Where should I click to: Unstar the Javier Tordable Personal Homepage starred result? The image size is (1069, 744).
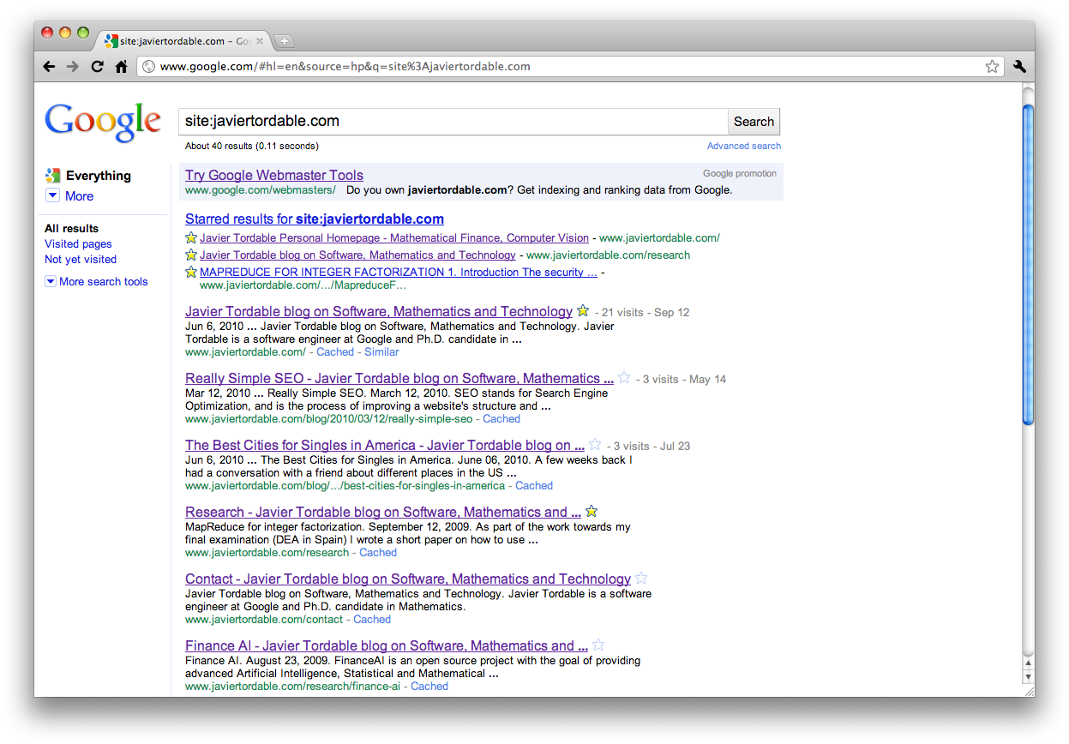191,238
